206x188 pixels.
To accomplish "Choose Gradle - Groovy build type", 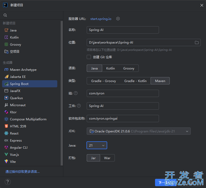I will [x=104, y=81].
